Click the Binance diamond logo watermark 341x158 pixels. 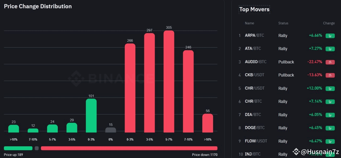(76, 78)
